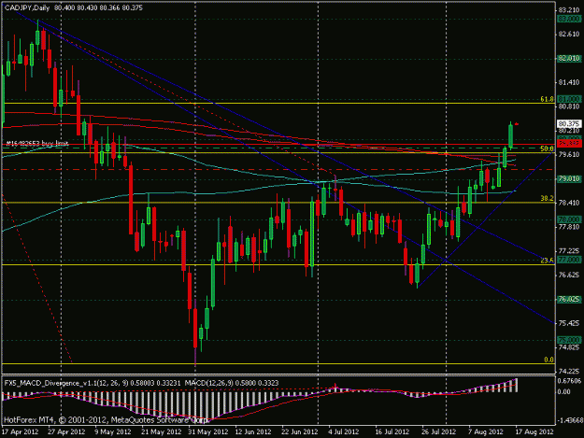Click the 82.610 price axis label
Image resolution: width=584 pixels, height=438 pixels.
569,35
